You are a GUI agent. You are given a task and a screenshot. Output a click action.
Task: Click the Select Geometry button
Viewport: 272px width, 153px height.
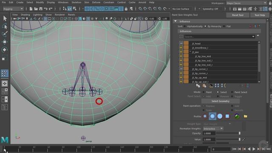click(x=220, y=101)
